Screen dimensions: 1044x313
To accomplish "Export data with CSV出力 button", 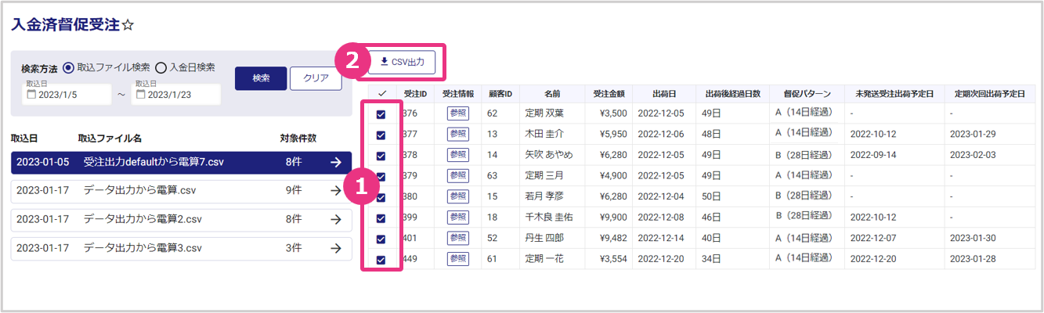I will (401, 62).
